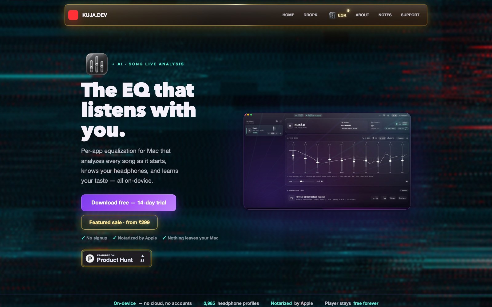Click the 'Notarized by Apple' checkmark text
This screenshot has height=307, width=492.
pyautogui.click(x=135, y=238)
